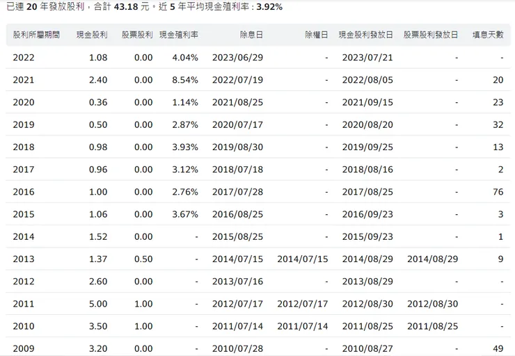Click payment date 2022/08/05
Viewport: 515px width, 356px height.
tap(367, 80)
